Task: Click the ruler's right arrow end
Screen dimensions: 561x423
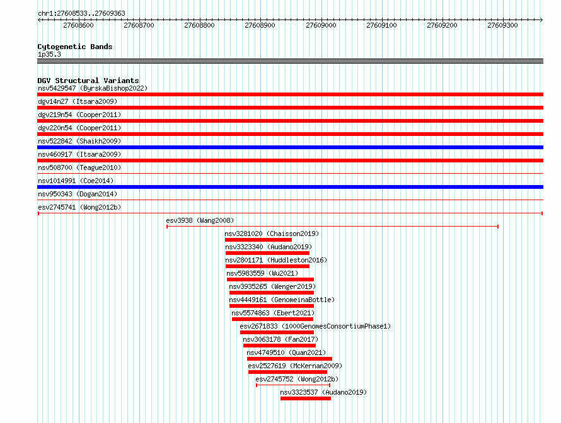Action: [x=541, y=20]
